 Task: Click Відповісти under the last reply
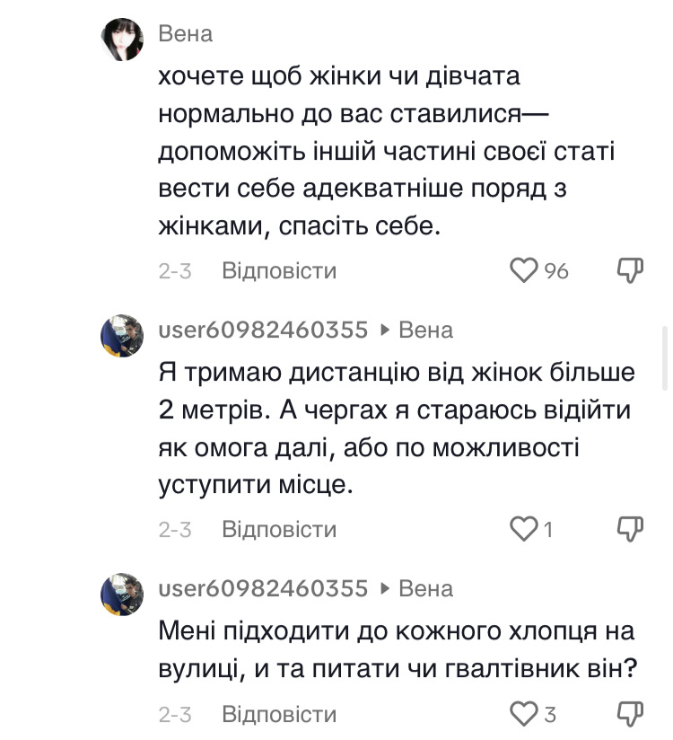(x=279, y=715)
